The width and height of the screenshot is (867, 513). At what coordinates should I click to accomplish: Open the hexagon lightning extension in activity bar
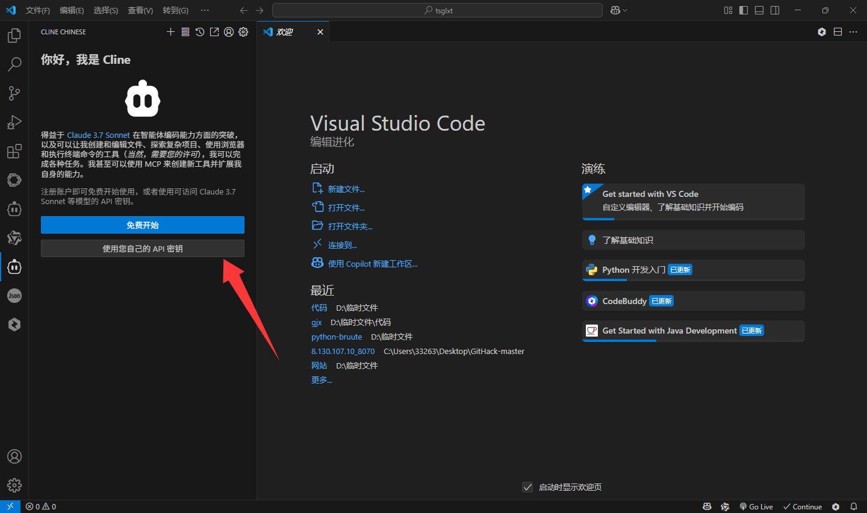(14, 325)
